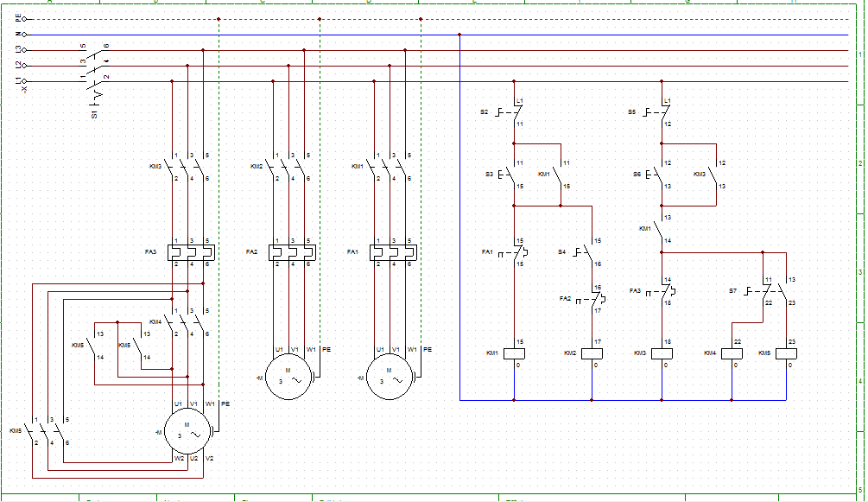Select the S5 pushbutton contact
The image size is (868, 502).
pos(660,112)
